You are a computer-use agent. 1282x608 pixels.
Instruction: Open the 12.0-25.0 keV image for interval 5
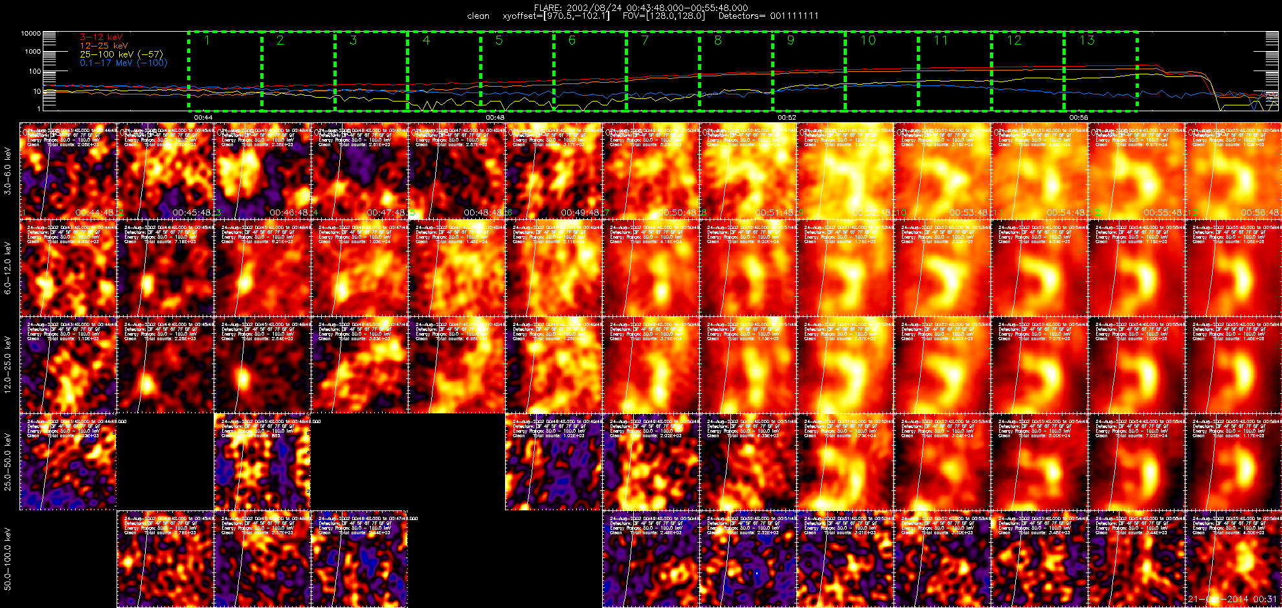(x=456, y=365)
